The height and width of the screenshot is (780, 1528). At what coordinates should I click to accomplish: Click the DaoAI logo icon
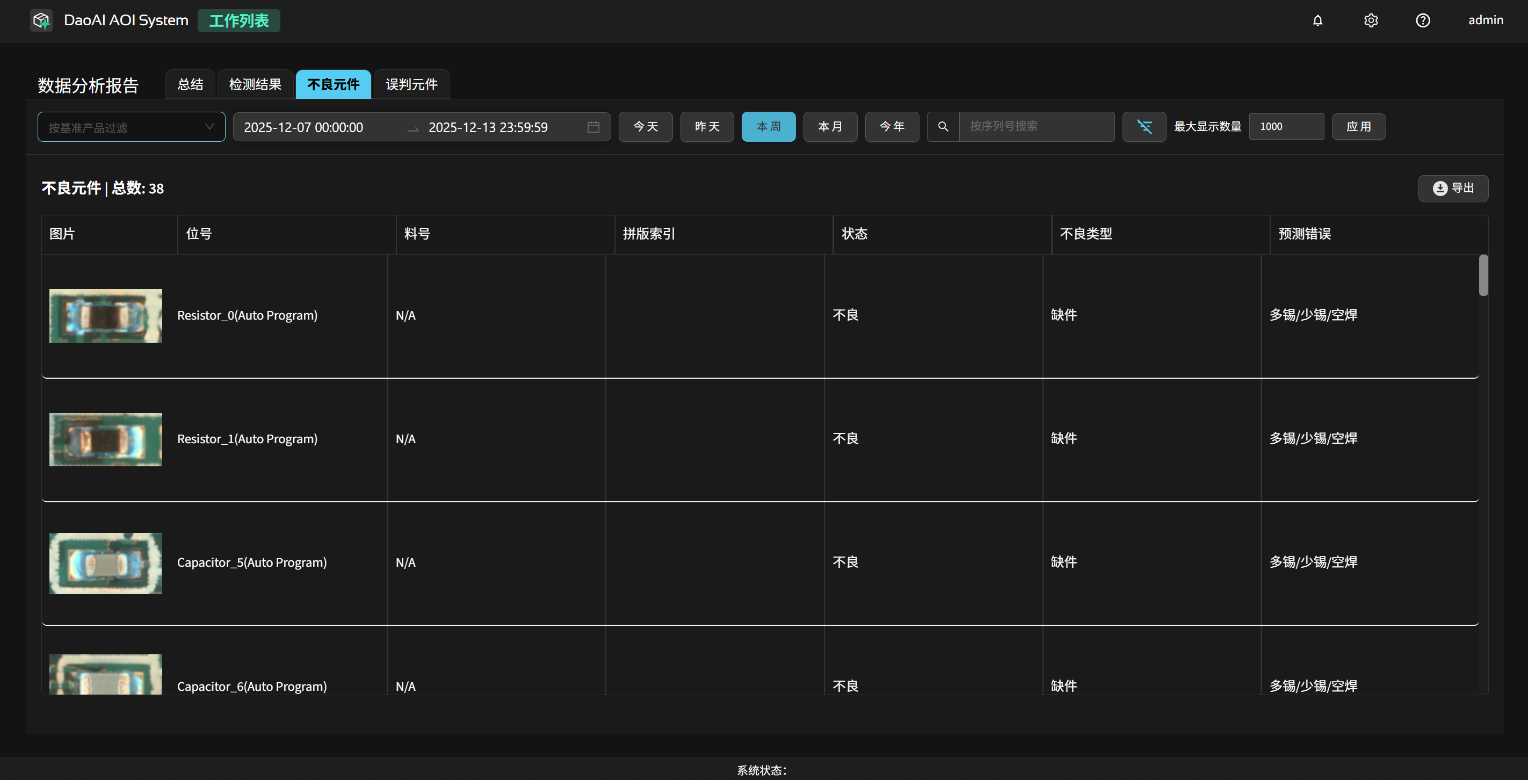[41, 20]
